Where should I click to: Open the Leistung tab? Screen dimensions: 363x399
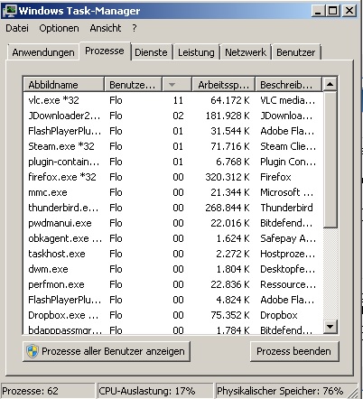pyautogui.click(x=196, y=52)
